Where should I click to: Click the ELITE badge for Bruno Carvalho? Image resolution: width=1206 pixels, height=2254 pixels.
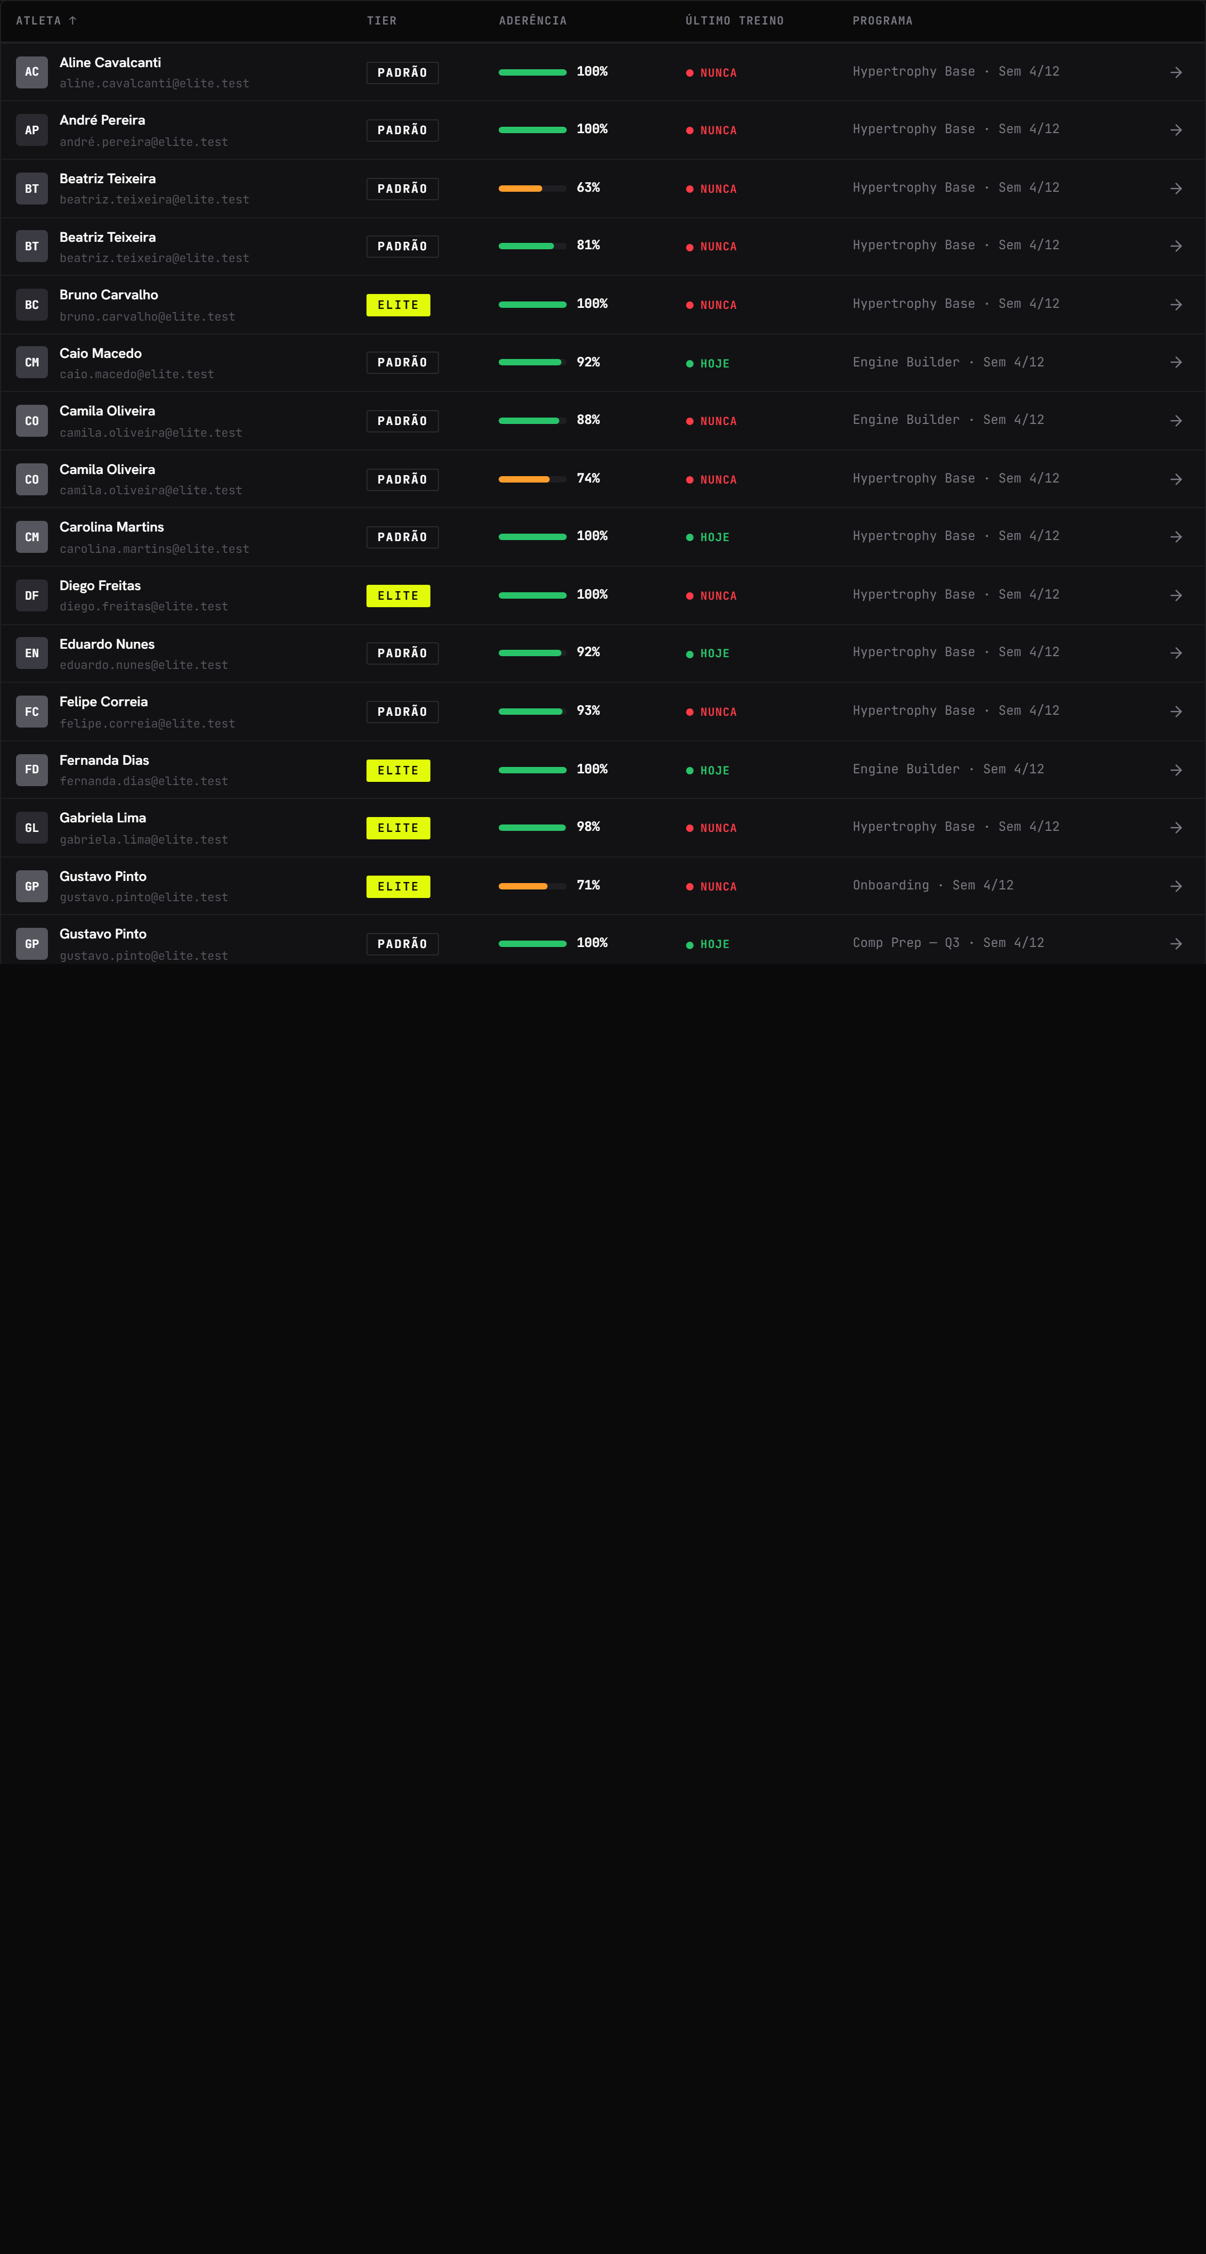pos(398,305)
